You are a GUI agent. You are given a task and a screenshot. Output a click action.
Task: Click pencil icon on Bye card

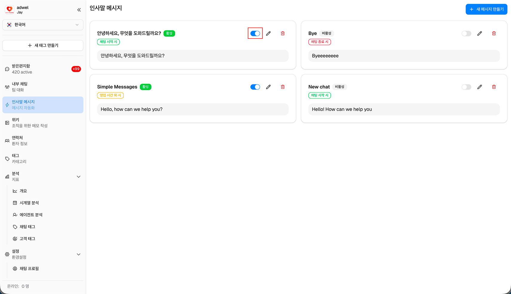click(x=480, y=33)
